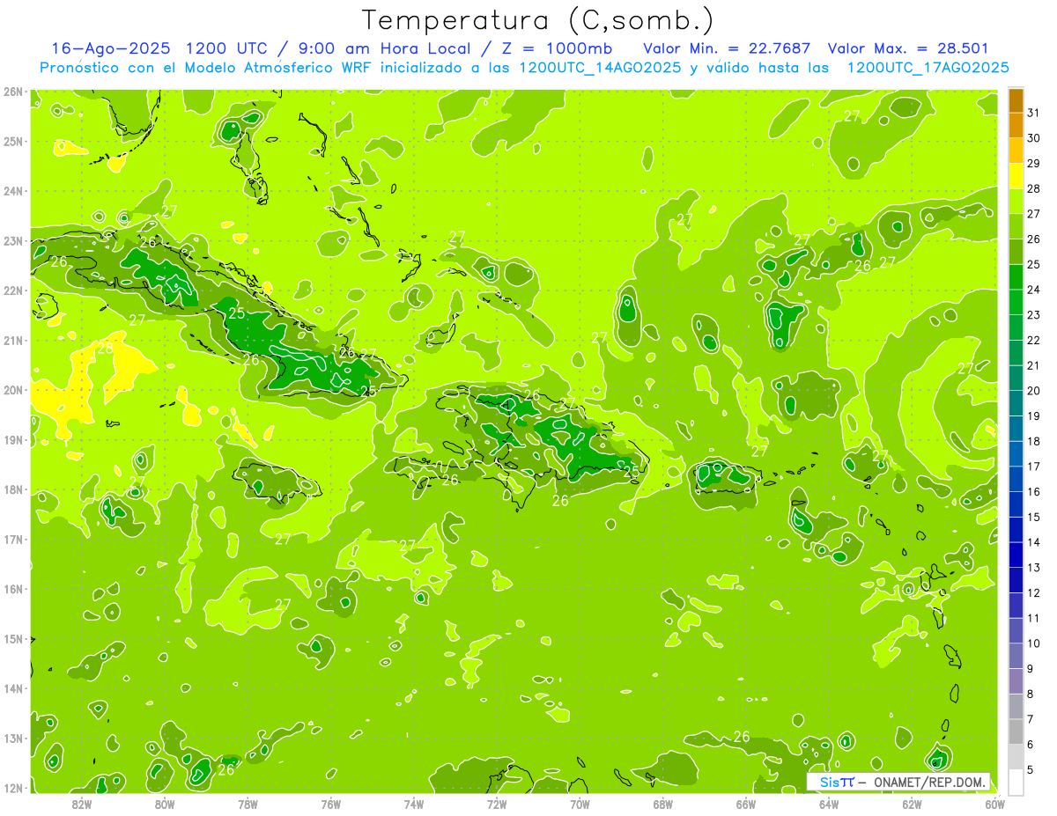Click the 74W longitude label
Viewport: 1057px width, 816px height.
(413, 804)
